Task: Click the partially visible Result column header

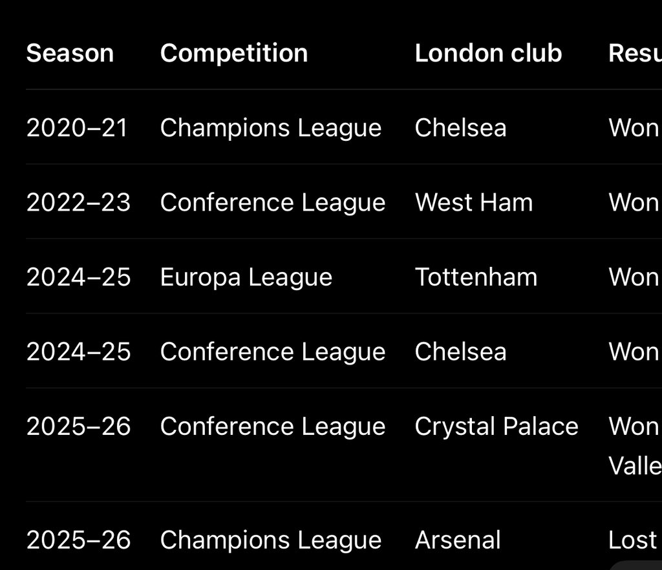Action: [635, 53]
